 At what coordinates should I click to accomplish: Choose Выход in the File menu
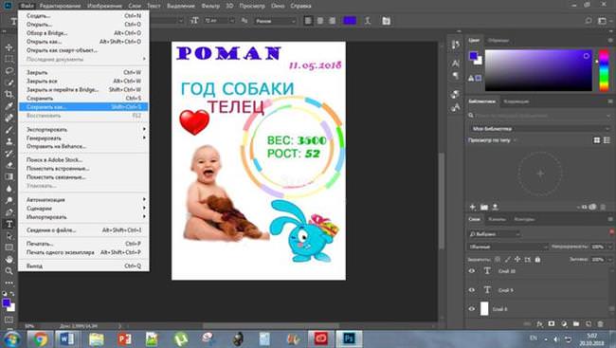point(83,266)
